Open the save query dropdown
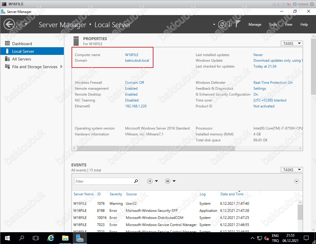This screenshot has height=244, width=316. click(170, 181)
